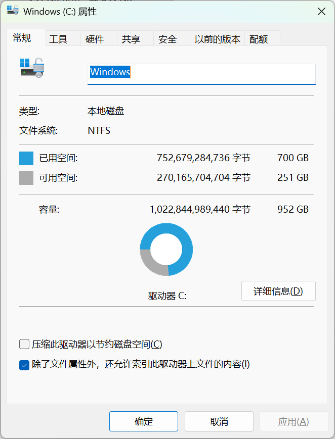Viewport: 335px width, 439px height.
Task: Click the NTFS file system value
Action: point(99,130)
